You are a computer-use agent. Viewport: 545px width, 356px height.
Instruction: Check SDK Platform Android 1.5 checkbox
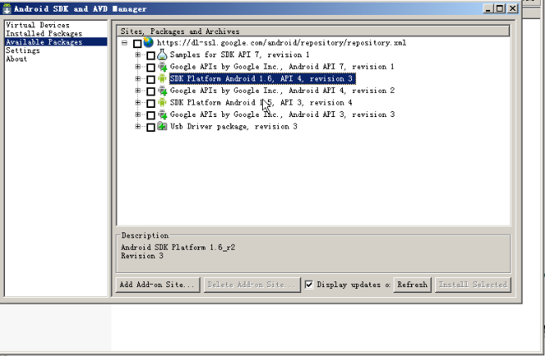pyautogui.click(x=151, y=103)
